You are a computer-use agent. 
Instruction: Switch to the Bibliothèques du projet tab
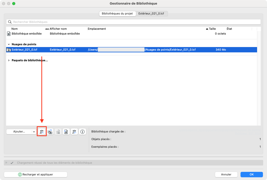[x=117, y=14]
